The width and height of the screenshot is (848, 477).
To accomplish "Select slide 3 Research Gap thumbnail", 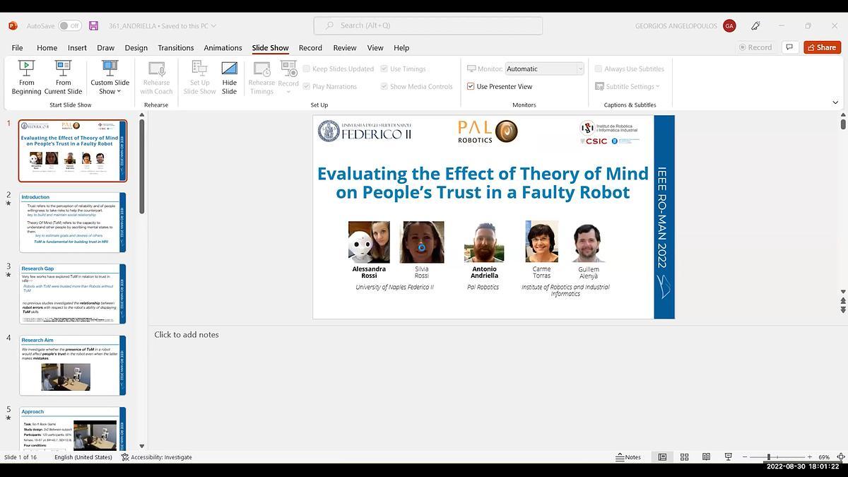I will pyautogui.click(x=73, y=293).
